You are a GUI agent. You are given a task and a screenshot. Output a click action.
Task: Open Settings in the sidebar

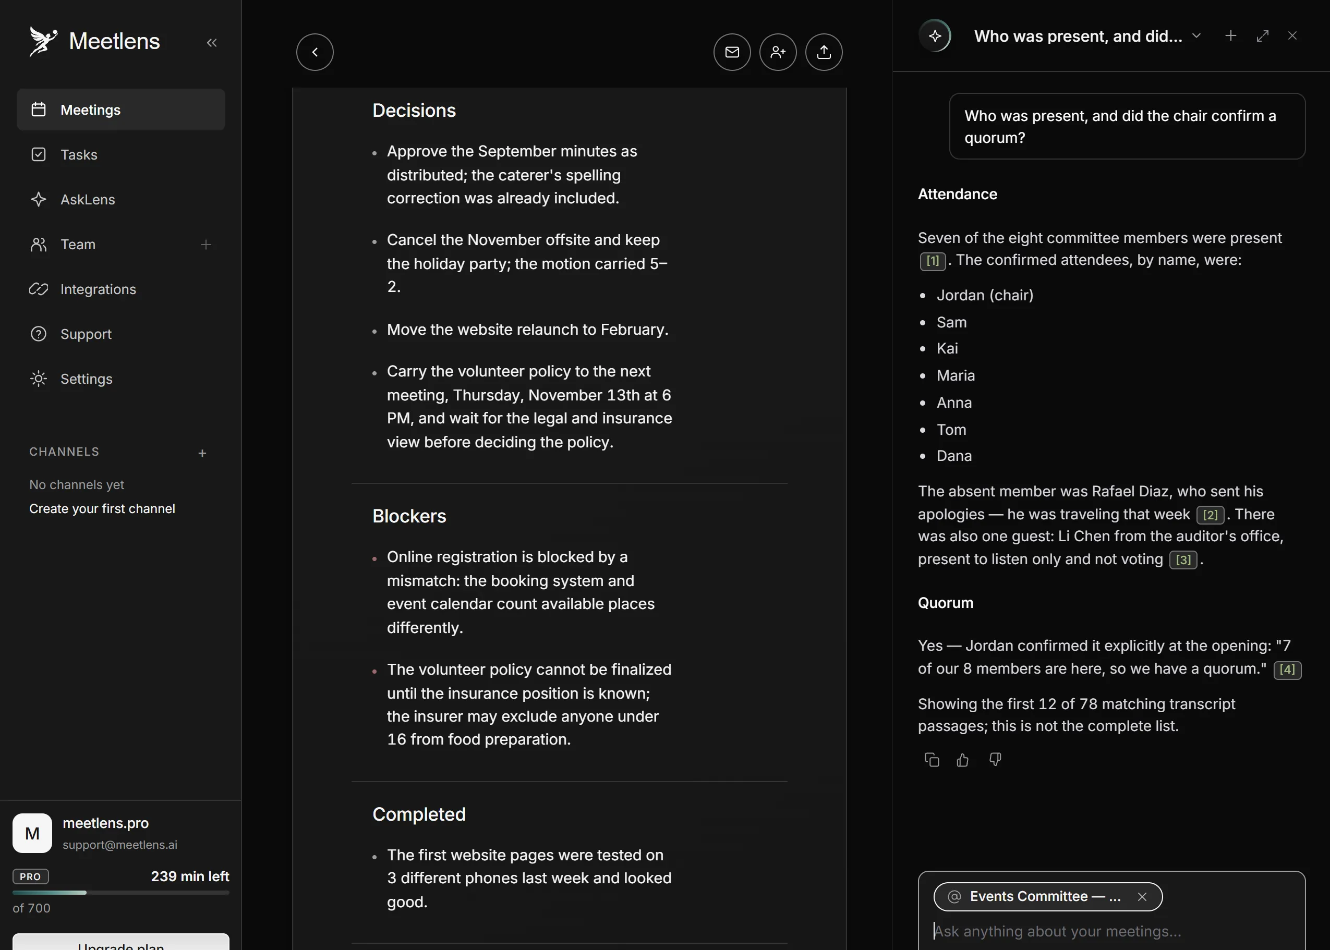pos(121,379)
